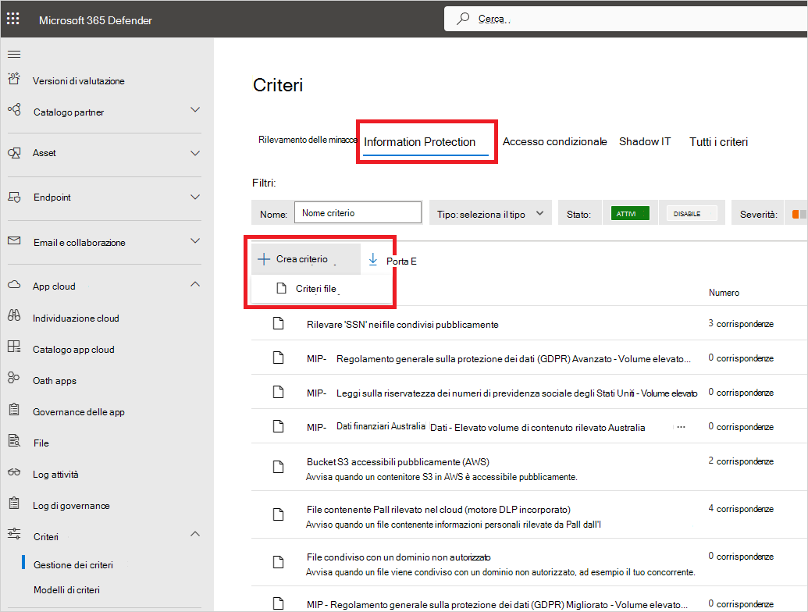The height and width of the screenshot is (612, 808).
Task: Expand the Email e collaborazione section
Action: coord(195,241)
